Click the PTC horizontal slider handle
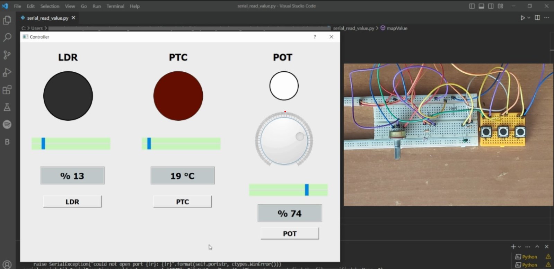The width and height of the screenshot is (554, 269). pyautogui.click(x=149, y=143)
